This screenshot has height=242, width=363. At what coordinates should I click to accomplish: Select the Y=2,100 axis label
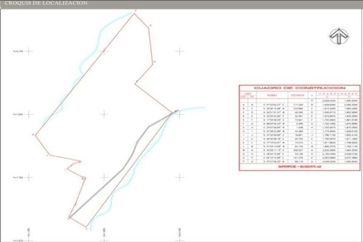click(18, 51)
